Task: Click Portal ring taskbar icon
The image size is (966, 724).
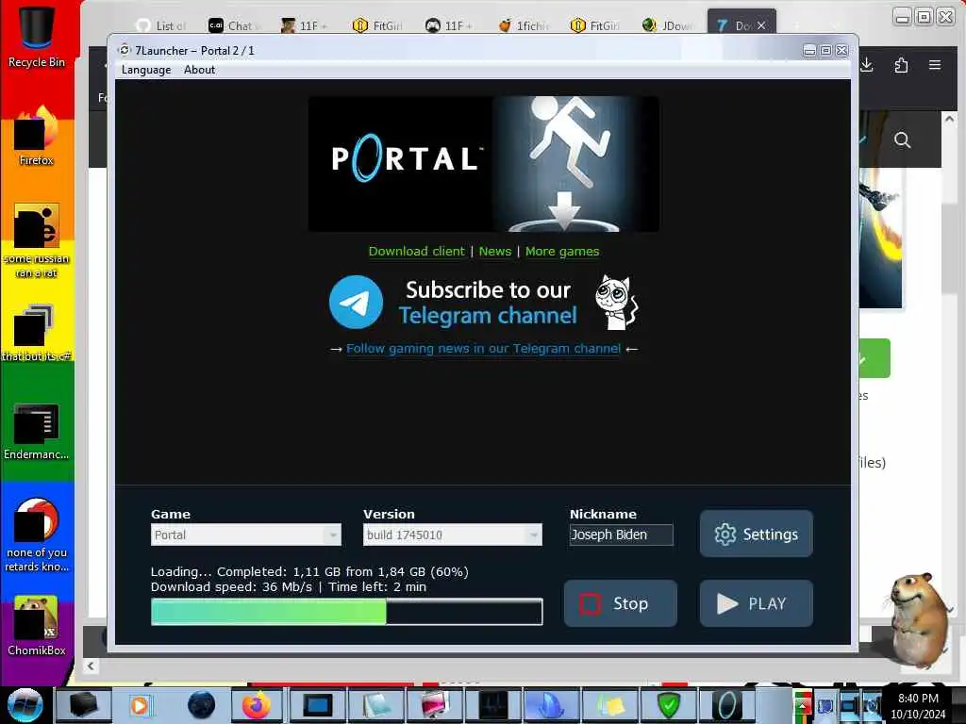Action: [727, 705]
